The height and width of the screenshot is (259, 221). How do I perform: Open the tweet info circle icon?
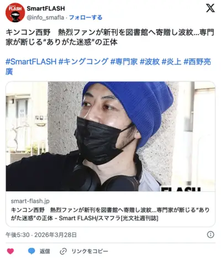211,235
